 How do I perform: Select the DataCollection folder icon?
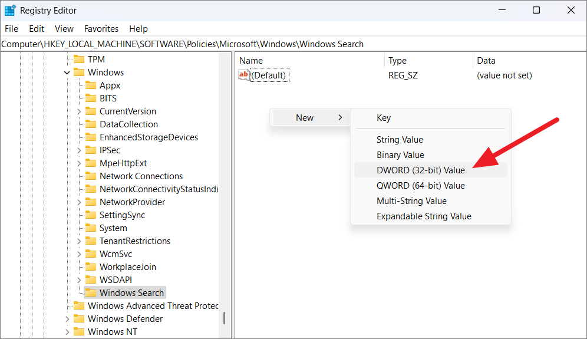tap(91, 124)
